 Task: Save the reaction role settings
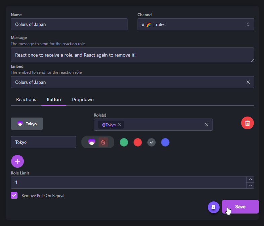[x=240, y=207]
